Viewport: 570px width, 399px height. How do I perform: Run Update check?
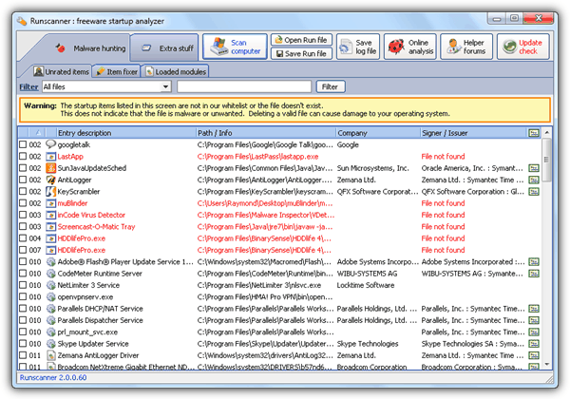(523, 47)
